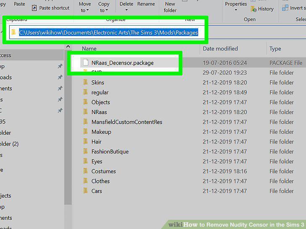Viewport: 306px width, 229px height.
Task: Select the Objects folder icon
Action: pos(85,101)
